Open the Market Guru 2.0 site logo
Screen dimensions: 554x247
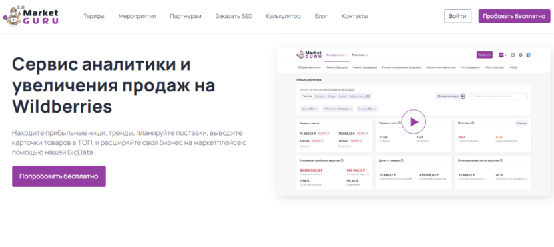click(31, 16)
